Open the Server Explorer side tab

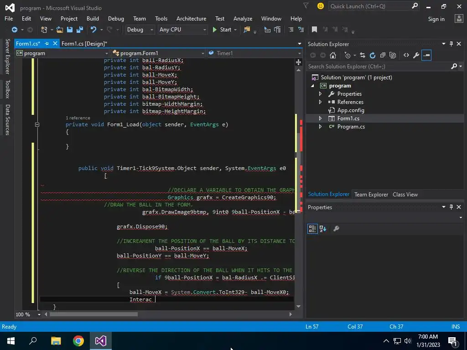[x=7, y=56]
